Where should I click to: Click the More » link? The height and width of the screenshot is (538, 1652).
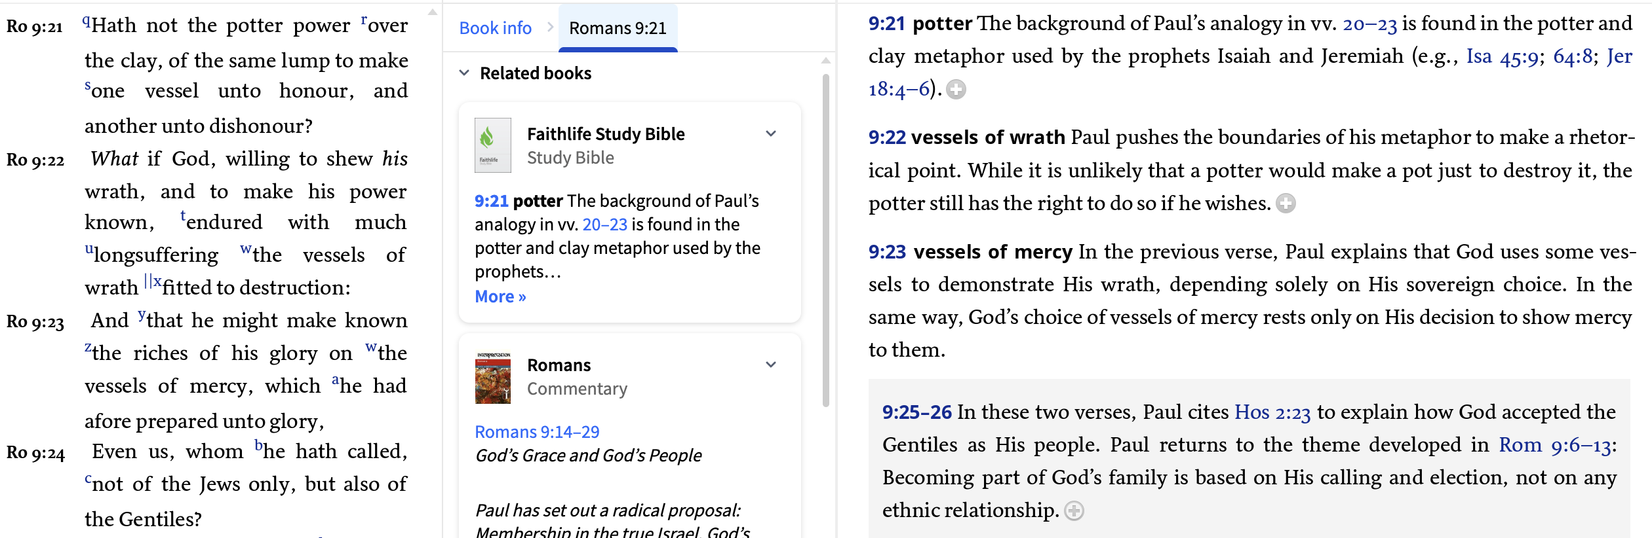click(x=501, y=296)
